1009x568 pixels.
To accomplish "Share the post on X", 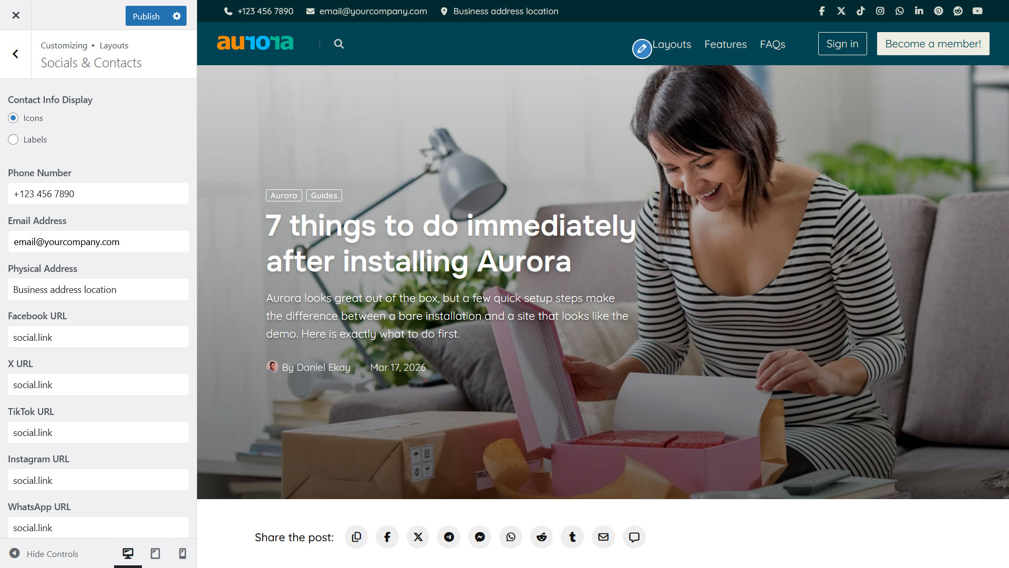I will point(418,537).
